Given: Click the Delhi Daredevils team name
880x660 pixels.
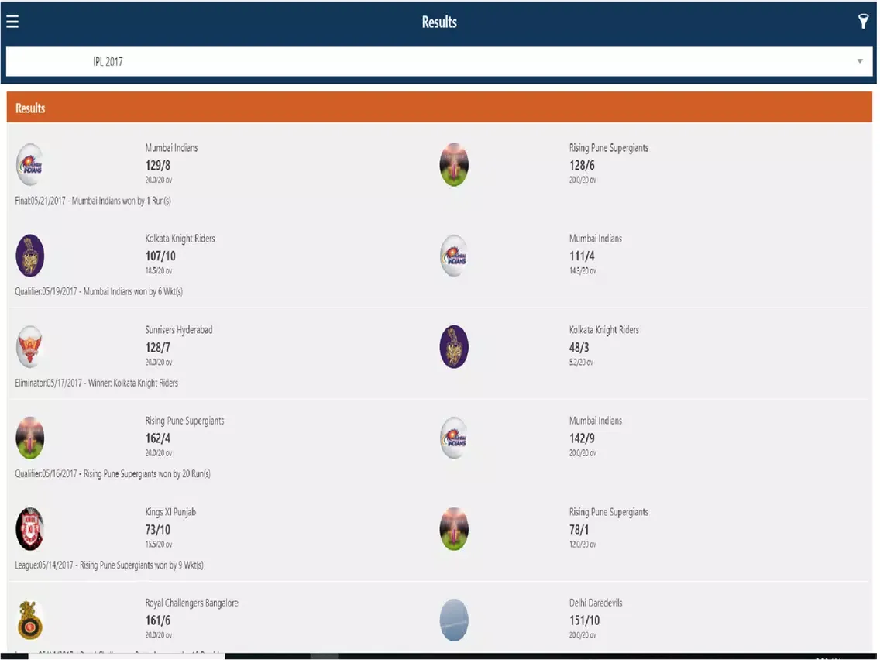Looking at the screenshot, I should (596, 603).
